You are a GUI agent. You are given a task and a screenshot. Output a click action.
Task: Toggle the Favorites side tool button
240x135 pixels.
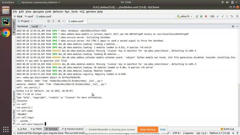coord(14,117)
